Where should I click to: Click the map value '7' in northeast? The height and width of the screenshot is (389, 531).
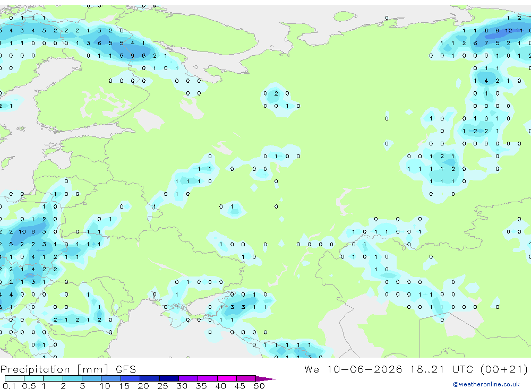pos(486,43)
